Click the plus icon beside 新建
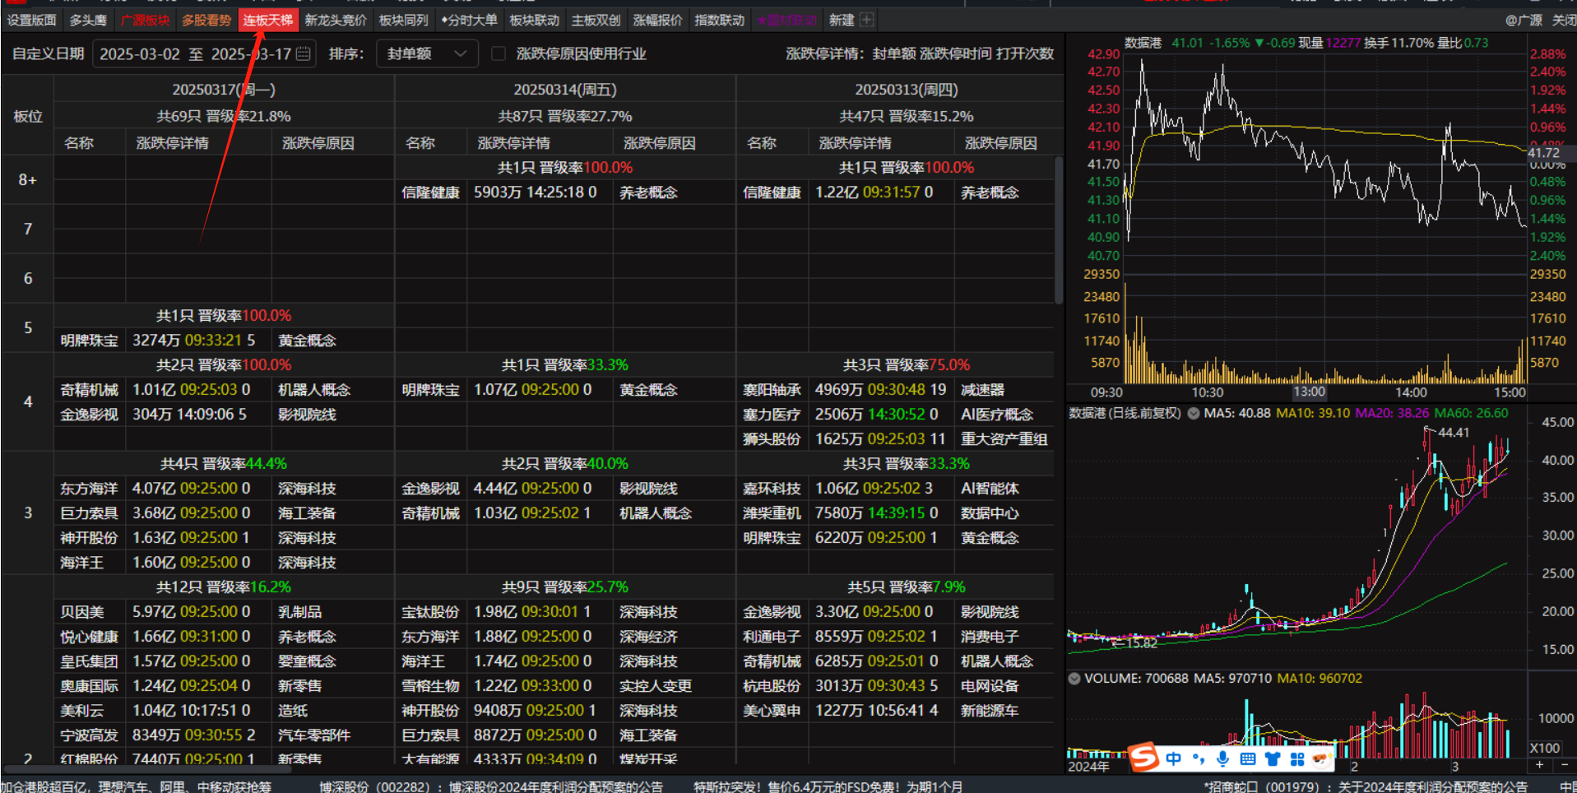1577x793 pixels. 866,20
